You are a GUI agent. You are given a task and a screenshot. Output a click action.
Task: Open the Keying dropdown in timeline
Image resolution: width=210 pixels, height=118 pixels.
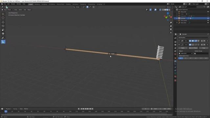tap(16, 109)
